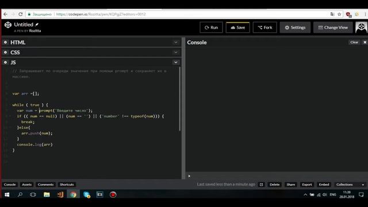Click the while ( true ) code line
This screenshot has width=368, height=207.
tap(30, 105)
